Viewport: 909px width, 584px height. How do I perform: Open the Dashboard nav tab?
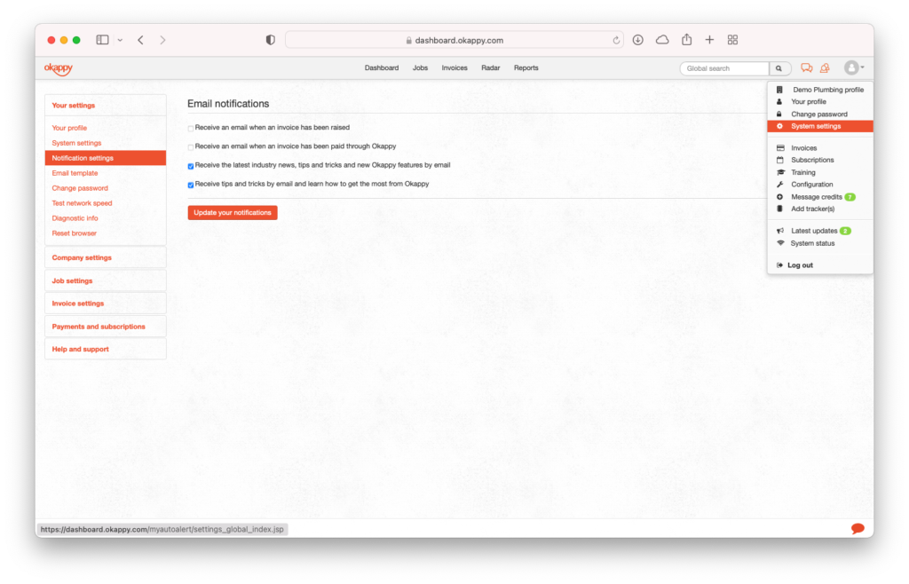coord(382,68)
